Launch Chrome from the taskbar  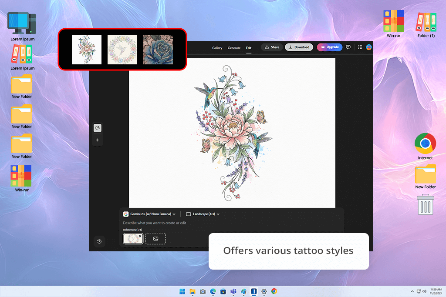pyautogui.click(x=274, y=291)
